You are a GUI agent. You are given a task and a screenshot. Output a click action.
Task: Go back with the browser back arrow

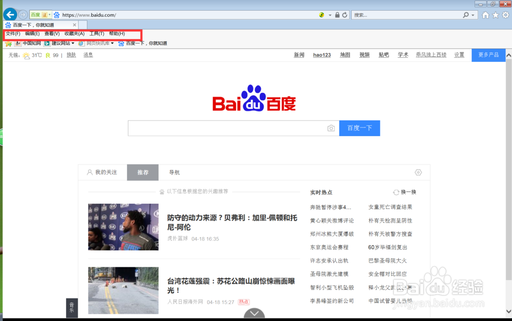(x=10, y=15)
